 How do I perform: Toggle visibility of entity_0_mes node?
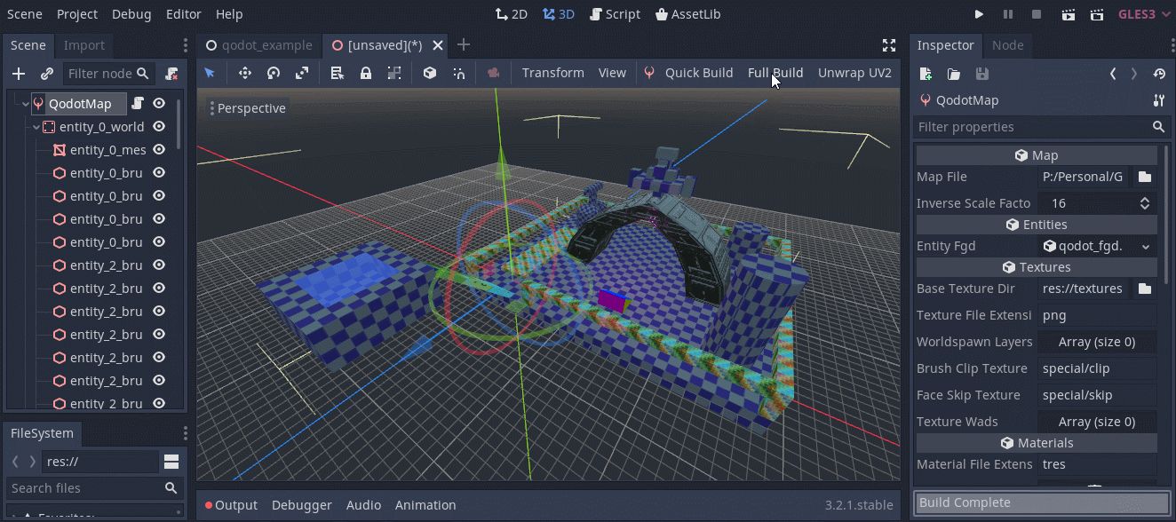[x=159, y=150]
